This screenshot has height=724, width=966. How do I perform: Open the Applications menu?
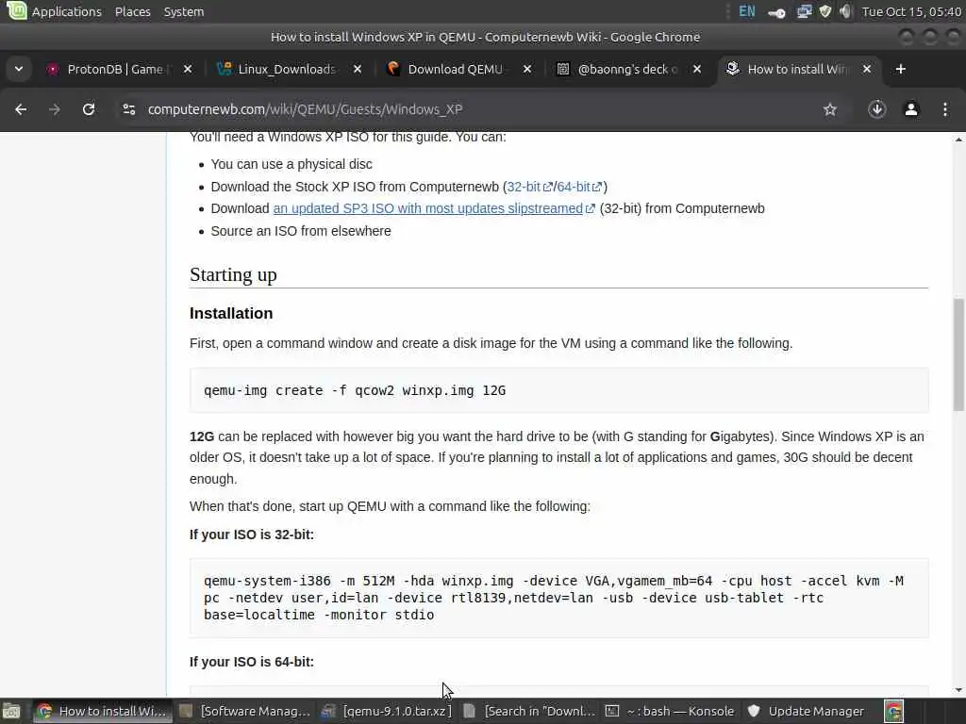coord(67,11)
